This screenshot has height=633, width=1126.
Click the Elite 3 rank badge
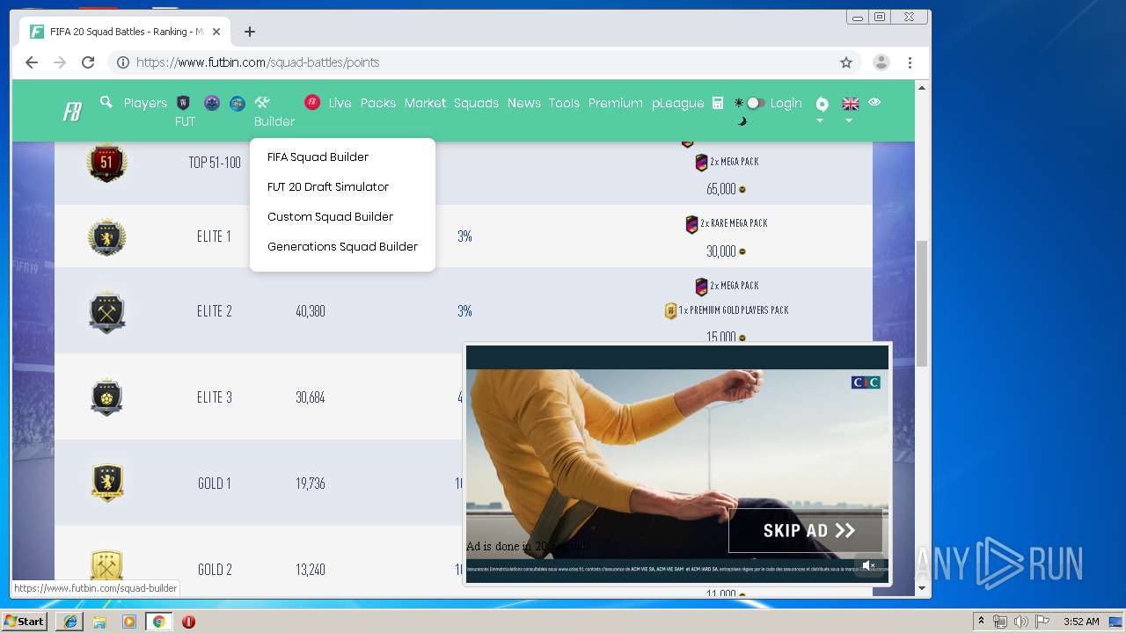(106, 397)
